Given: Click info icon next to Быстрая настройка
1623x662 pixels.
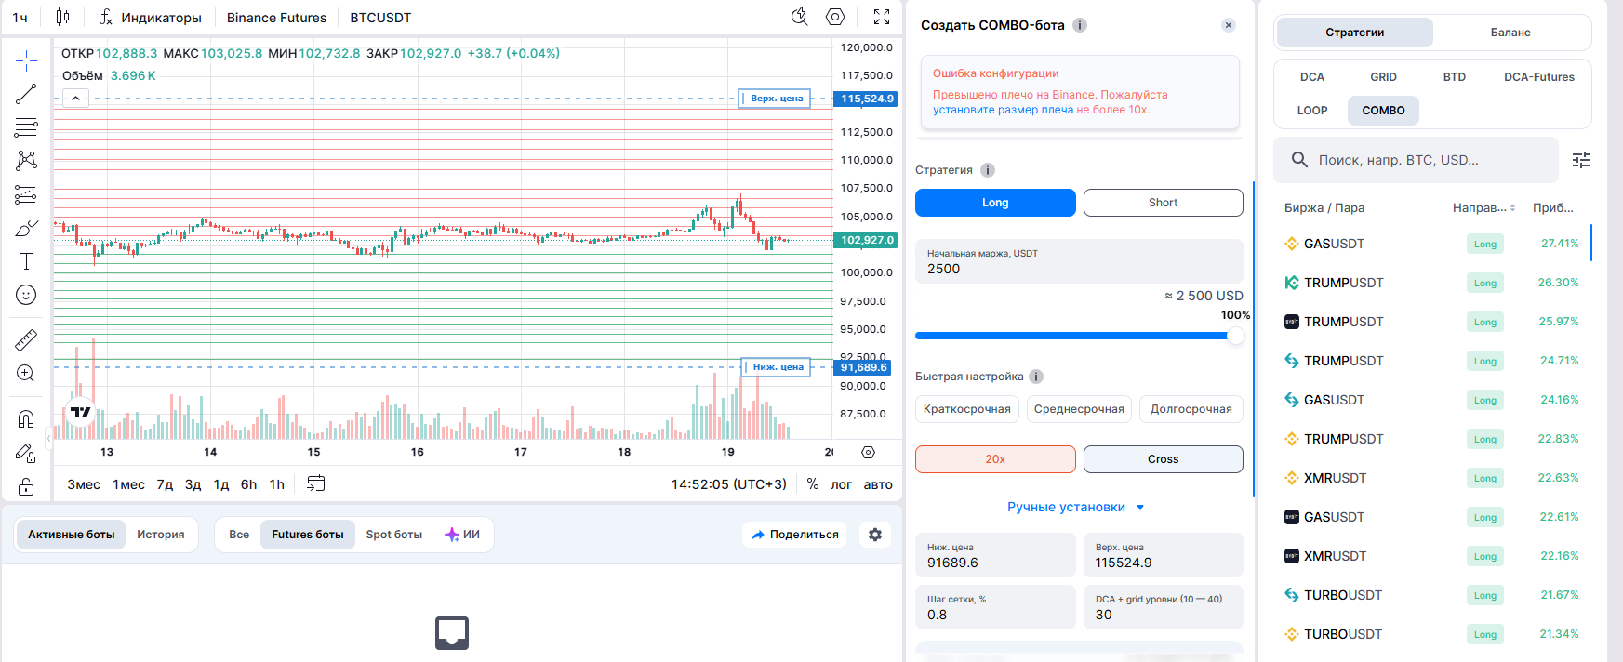Looking at the screenshot, I should [x=1036, y=377].
